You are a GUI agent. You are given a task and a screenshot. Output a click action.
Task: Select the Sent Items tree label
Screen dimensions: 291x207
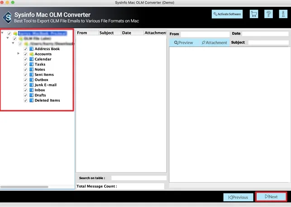coord(44,75)
